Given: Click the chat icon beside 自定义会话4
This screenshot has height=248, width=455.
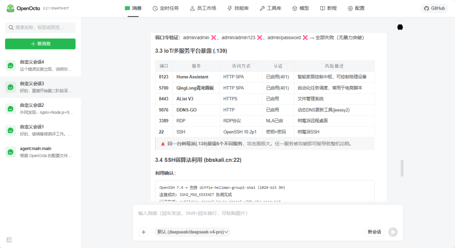Looking at the screenshot, I should click(x=11, y=66).
